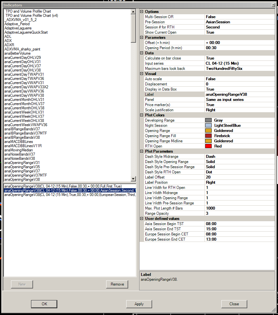Click the Opening Range Goldenrod swatch
Screen dimensions: 278x315
[x=208, y=131]
